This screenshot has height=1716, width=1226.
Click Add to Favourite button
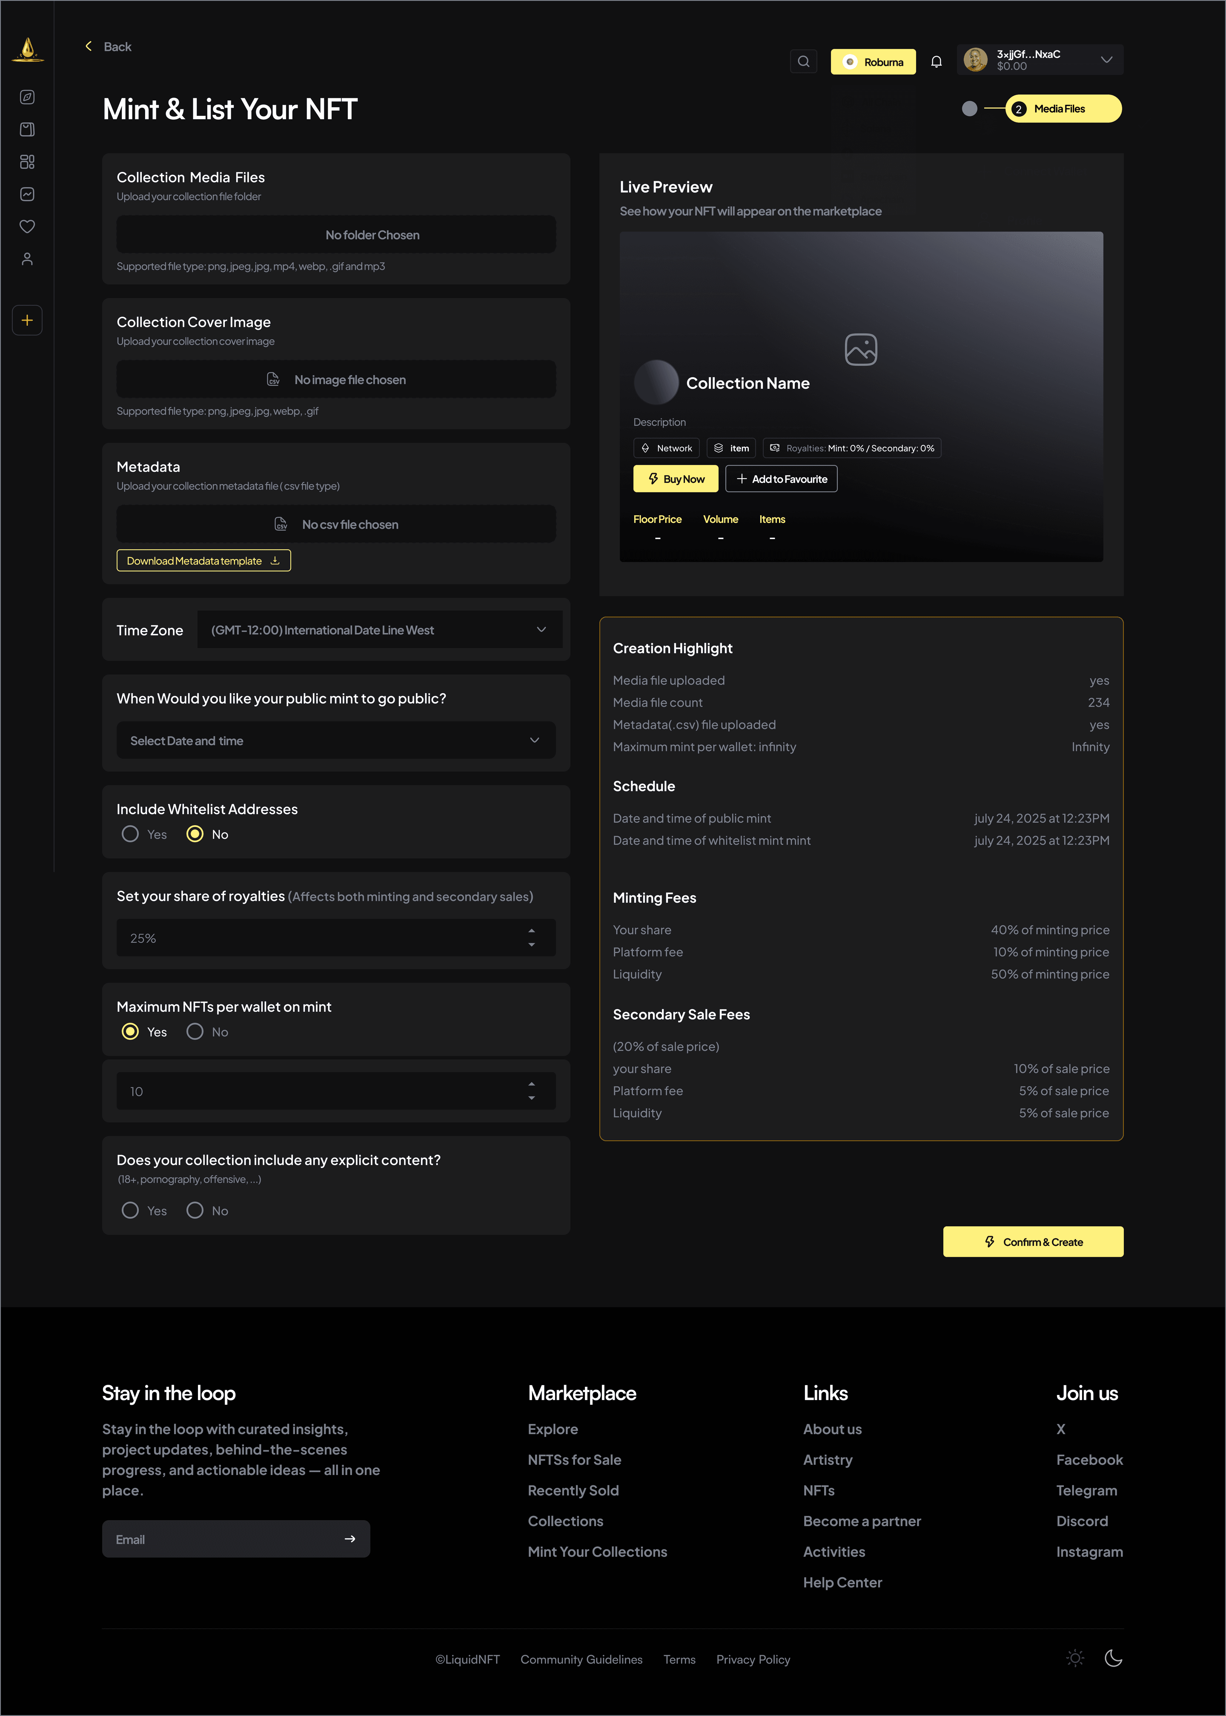[781, 479]
